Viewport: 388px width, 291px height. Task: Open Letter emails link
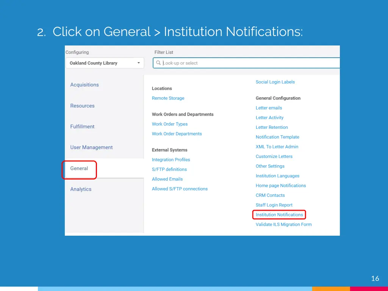(x=269, y=108)
